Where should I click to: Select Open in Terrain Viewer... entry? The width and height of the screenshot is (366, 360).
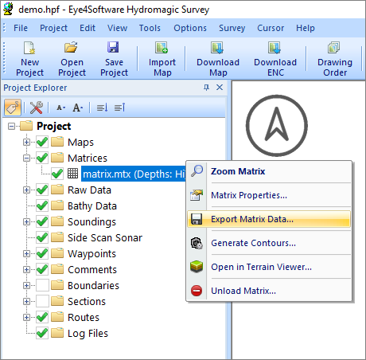[269, 267]
